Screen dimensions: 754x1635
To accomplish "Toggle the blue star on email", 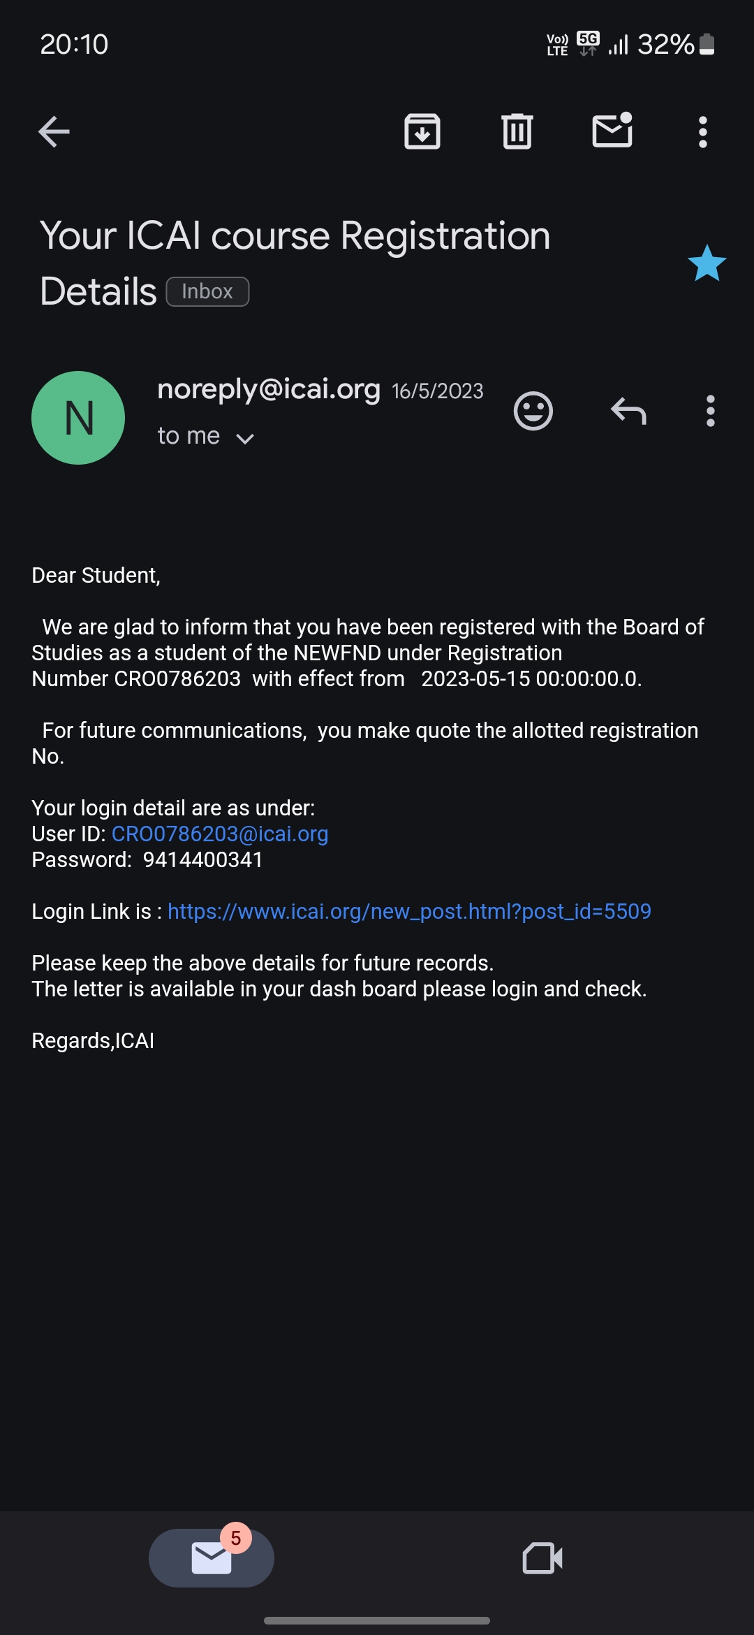I will [x=707, y=263].
